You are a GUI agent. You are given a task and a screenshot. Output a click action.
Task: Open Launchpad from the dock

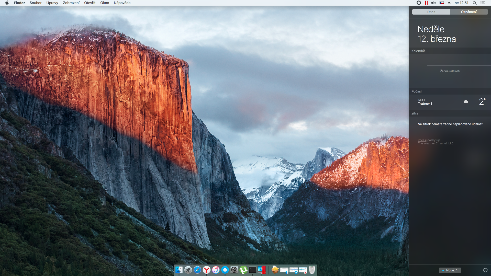[188, 270]
